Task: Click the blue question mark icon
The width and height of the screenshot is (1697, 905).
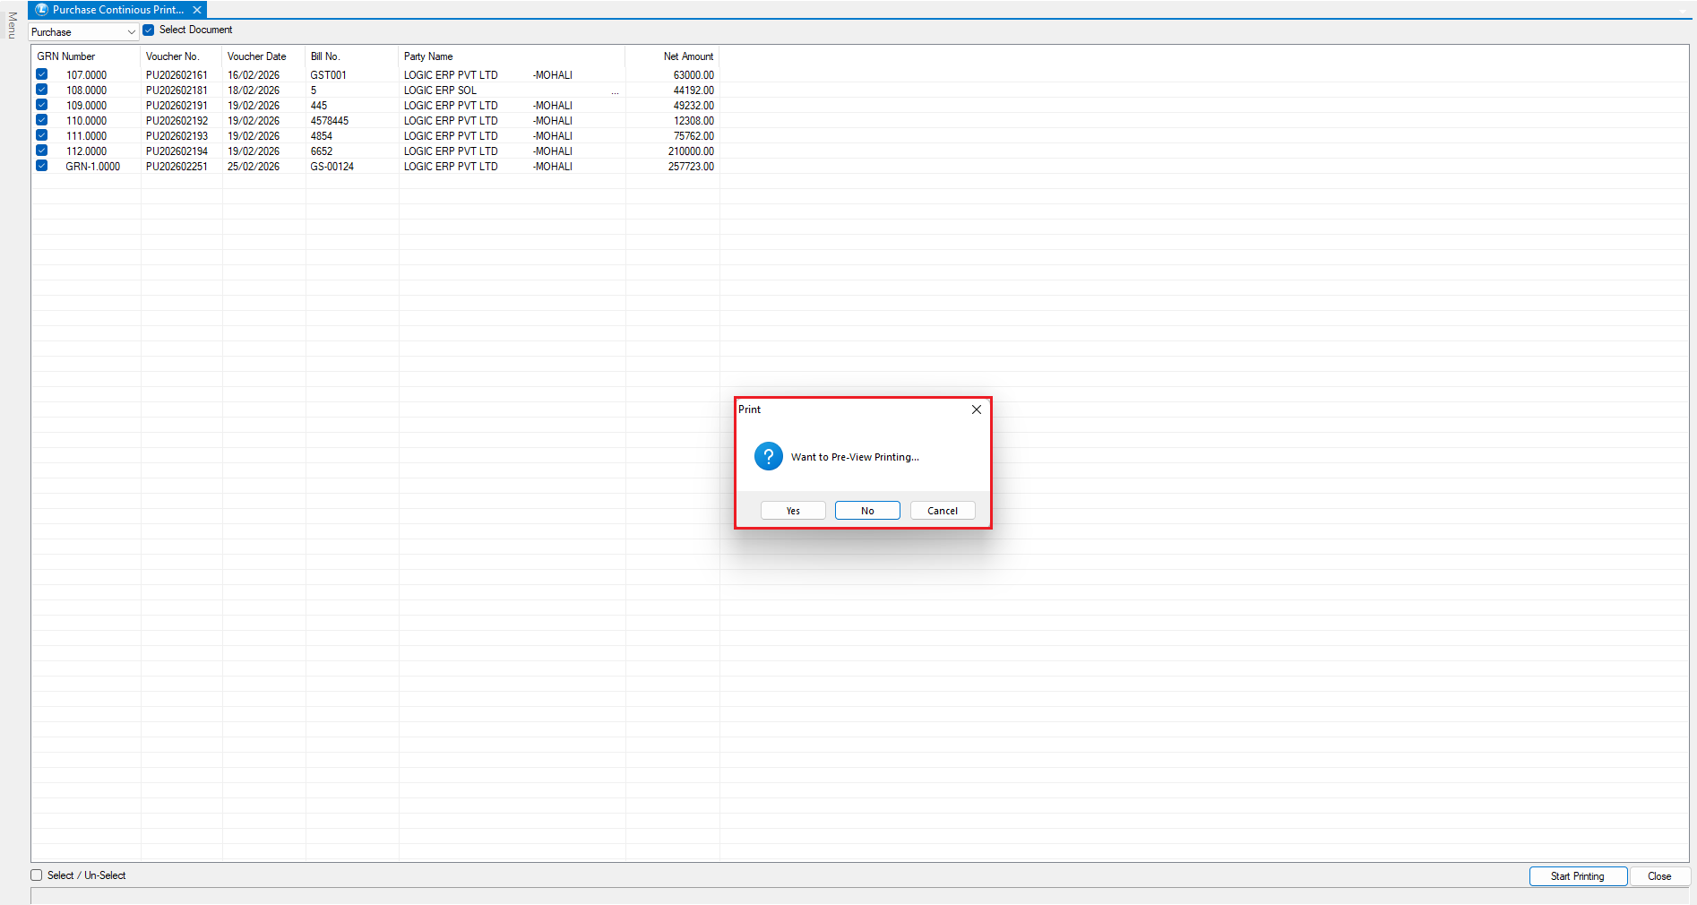Action: pos(768,456)
